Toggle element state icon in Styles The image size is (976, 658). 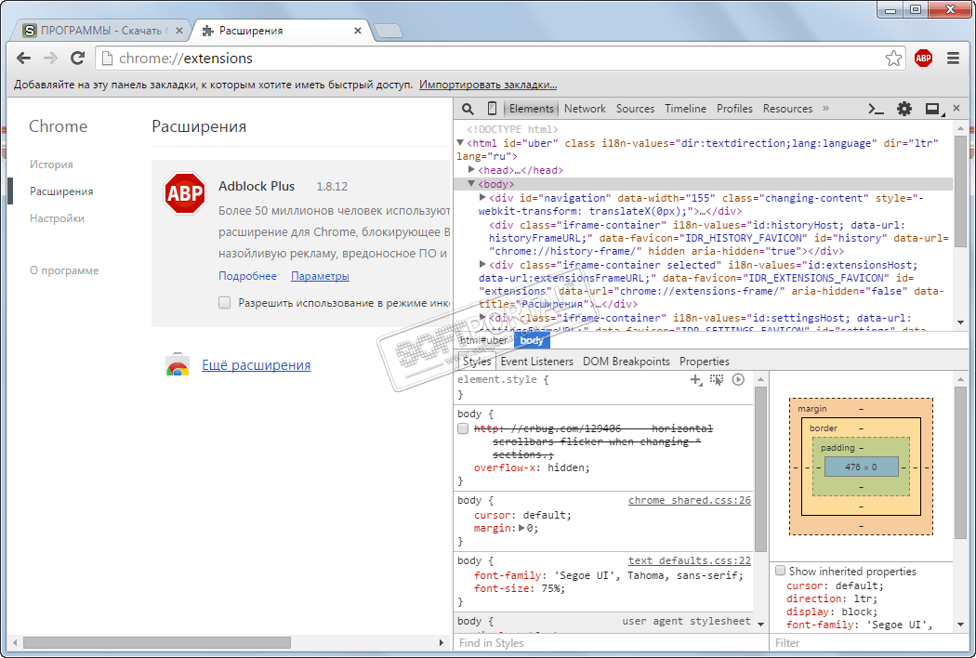click(717, 380)
